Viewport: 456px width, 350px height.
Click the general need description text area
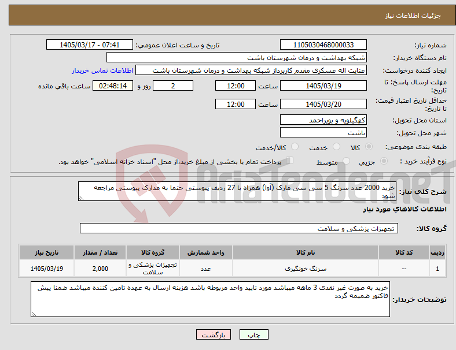(237, 191)
